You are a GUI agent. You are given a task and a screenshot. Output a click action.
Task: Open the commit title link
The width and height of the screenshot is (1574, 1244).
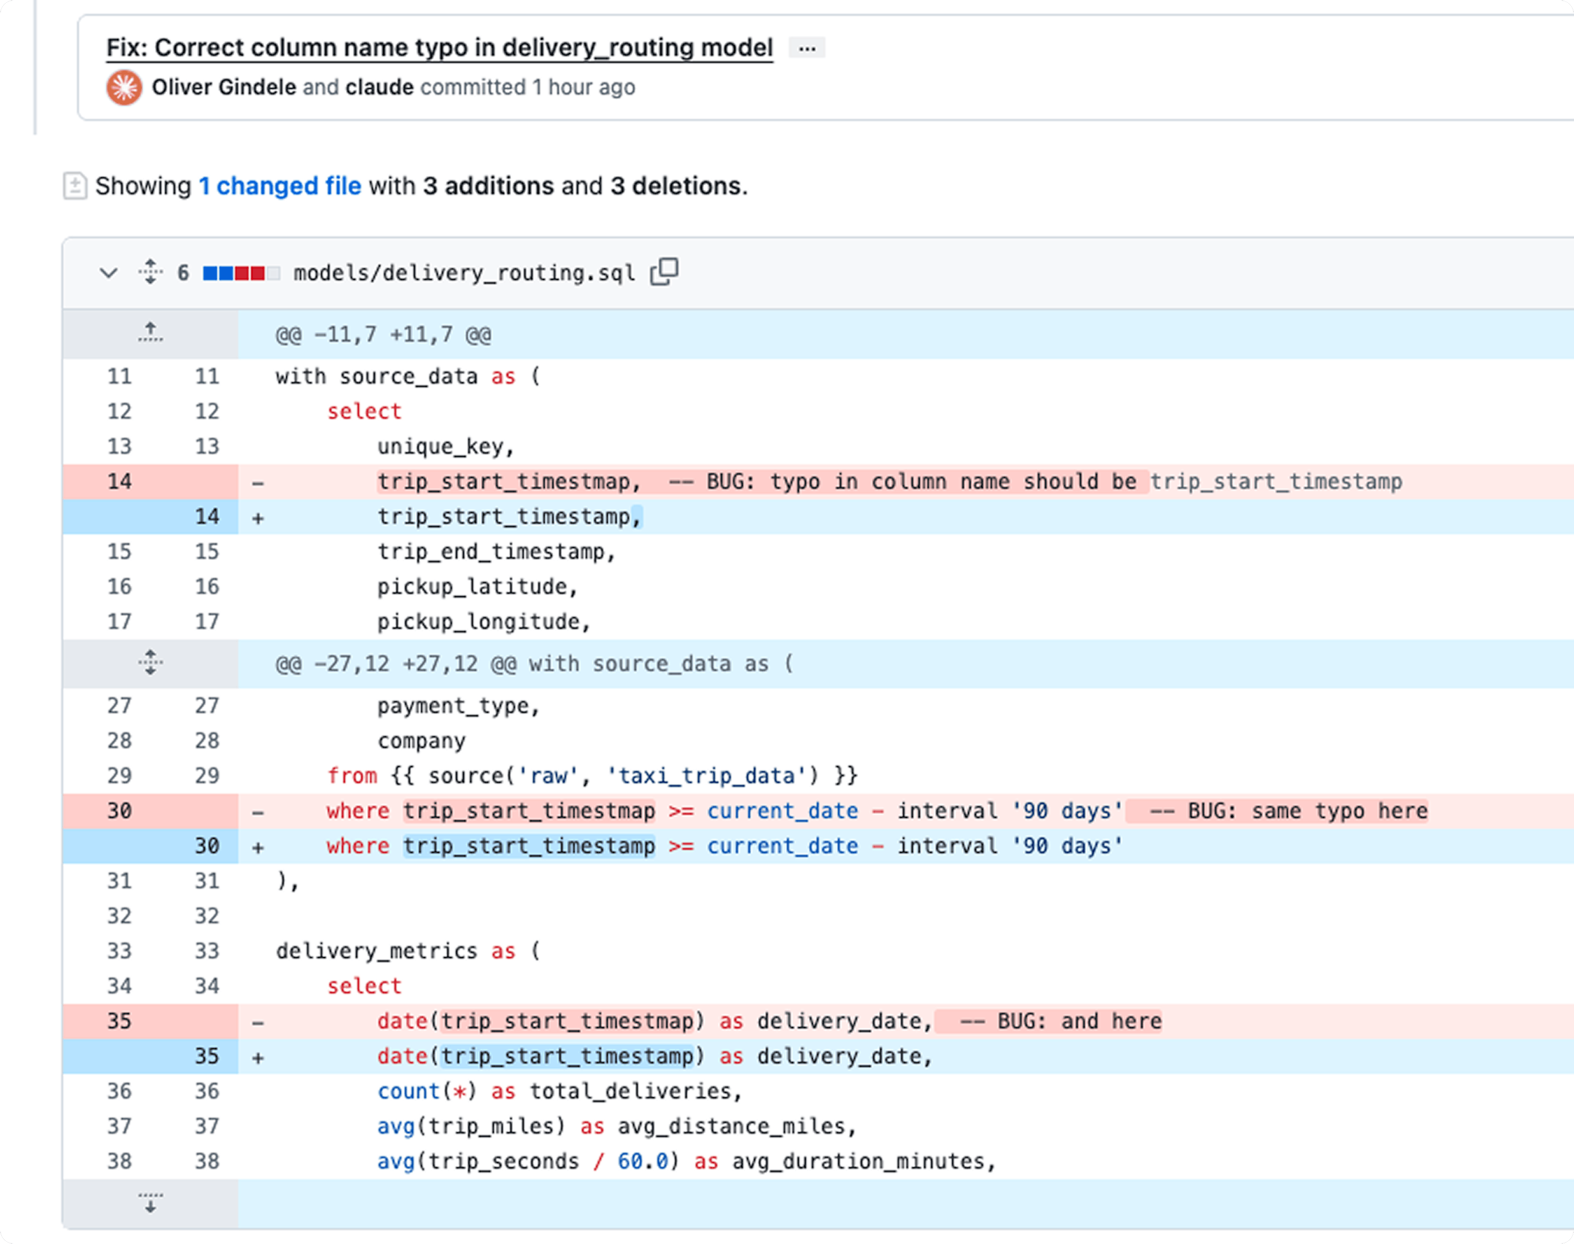pyautogui.click(x=439, y=48)
